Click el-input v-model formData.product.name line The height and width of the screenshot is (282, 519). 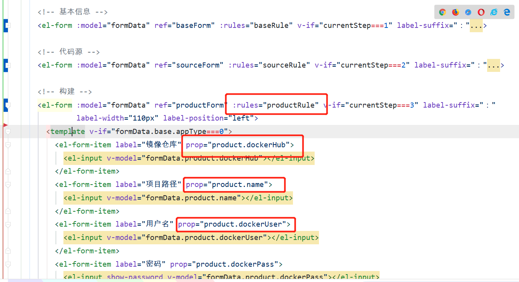(178, 198)
